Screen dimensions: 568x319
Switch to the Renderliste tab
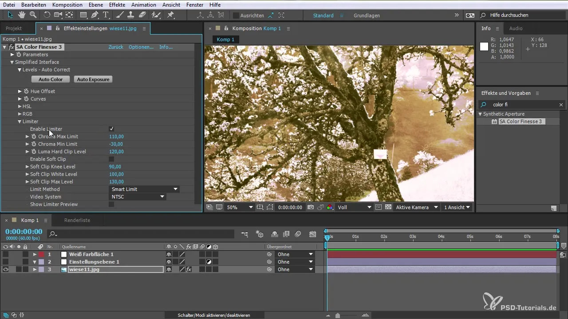(77, 220)
